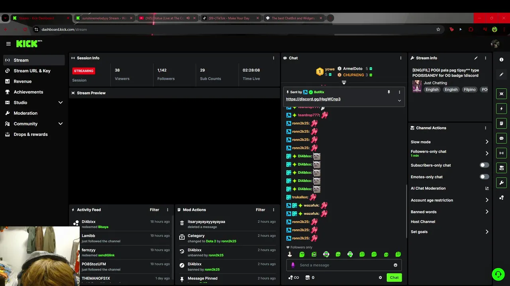This screenshot has width=510, height=286.
Task: Open the chat shop icon
Action: coord(307,278)
